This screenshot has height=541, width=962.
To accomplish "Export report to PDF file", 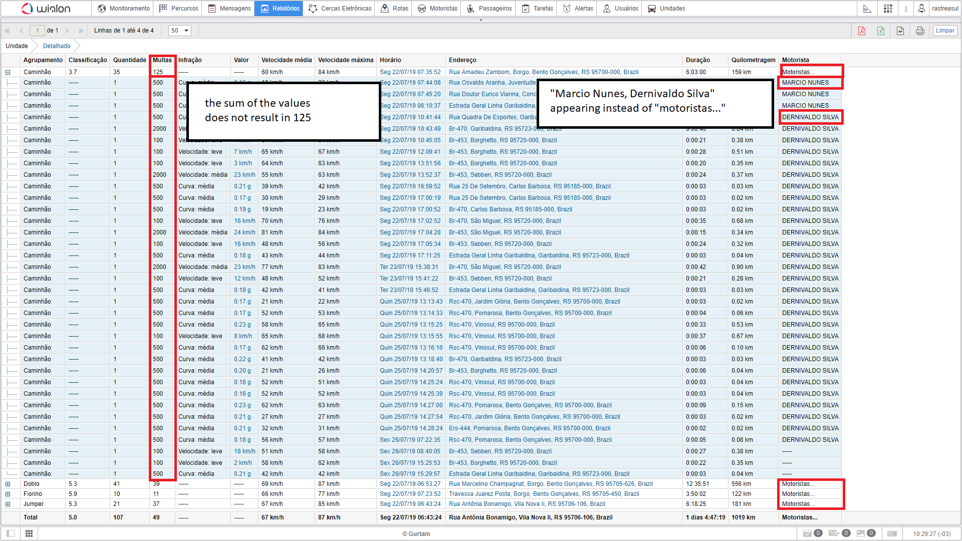I will pos(862,31).
